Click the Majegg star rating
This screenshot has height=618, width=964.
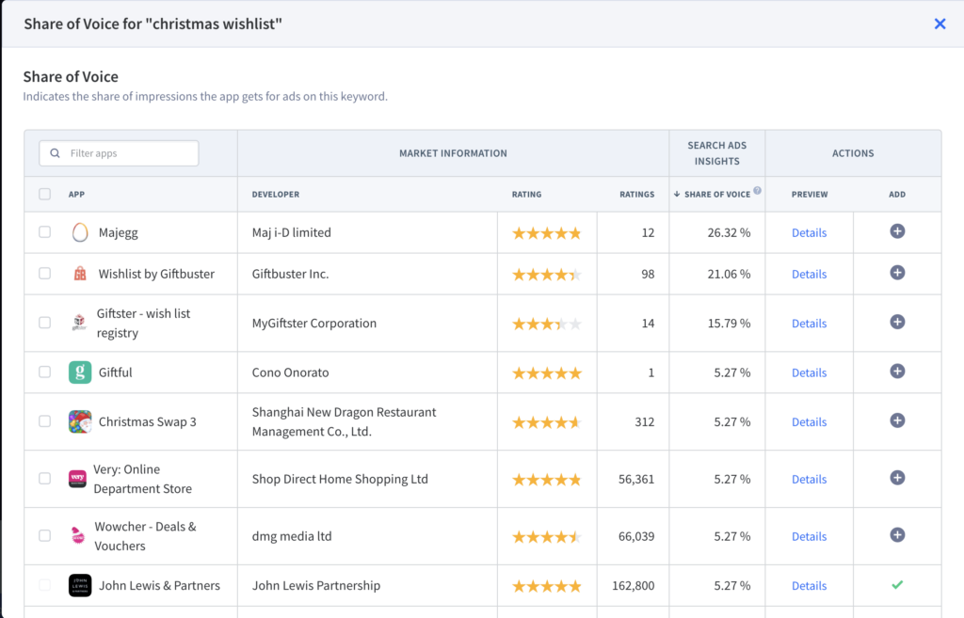[x=547, y=233]
